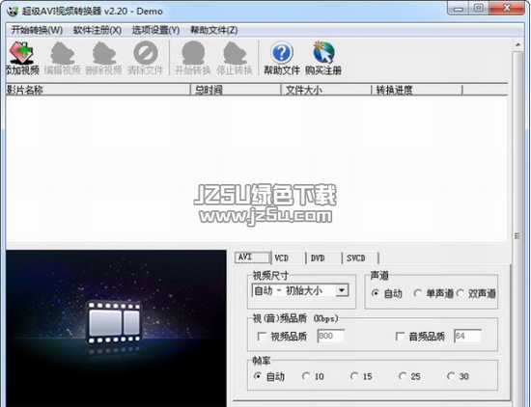Open the 软件注册(X) menu
The width and height of the screenshot is (531, 407).
[x=98, y=30]
